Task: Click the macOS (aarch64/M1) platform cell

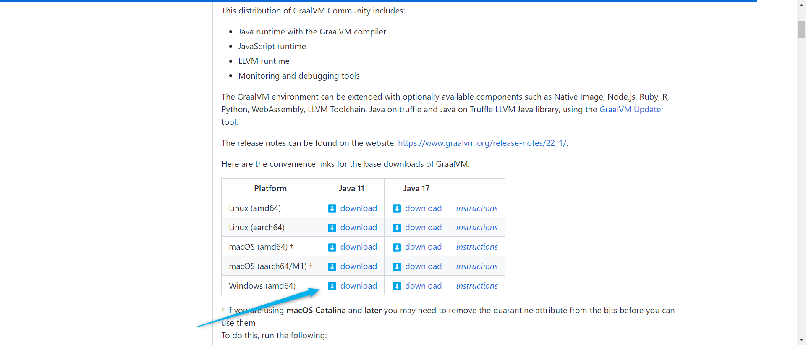Action: click(270, 266)
